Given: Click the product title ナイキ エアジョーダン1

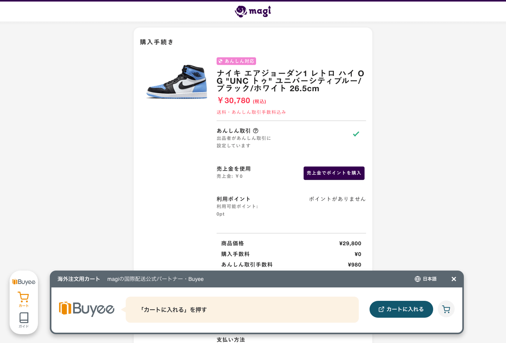Looking at the screenshot, I should [291, 81].
